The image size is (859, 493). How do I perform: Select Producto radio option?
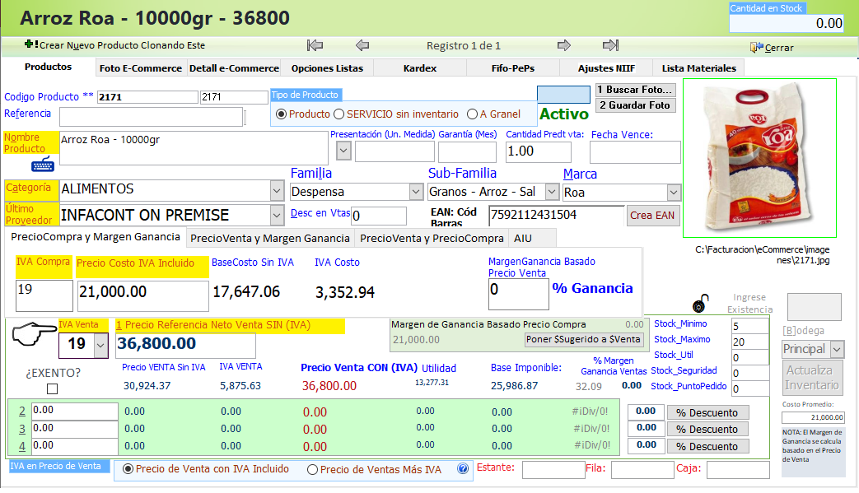281,114
